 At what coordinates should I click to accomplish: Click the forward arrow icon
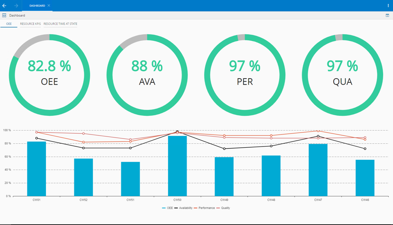tap(16, 5)
